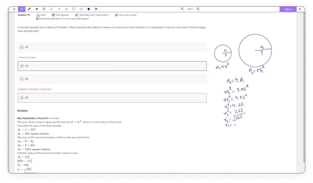Image resolution: width=313 pixels, height=183 pixels.
Task: Click 'Find the radius of the second fountain' line
Action: 48,153
